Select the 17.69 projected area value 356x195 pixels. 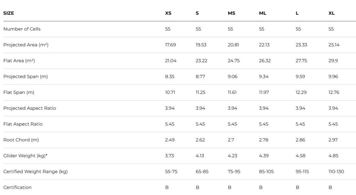(170, 45)
